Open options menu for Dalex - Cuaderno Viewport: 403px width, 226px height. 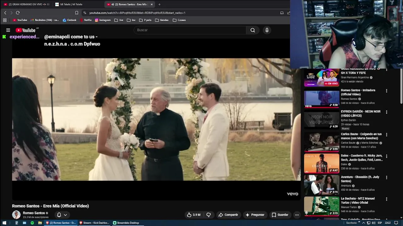coord(387,156)
